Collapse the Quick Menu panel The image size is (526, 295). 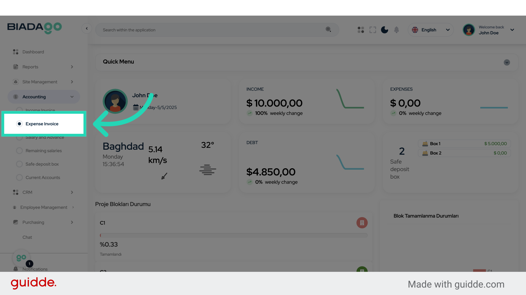point(507,63)
